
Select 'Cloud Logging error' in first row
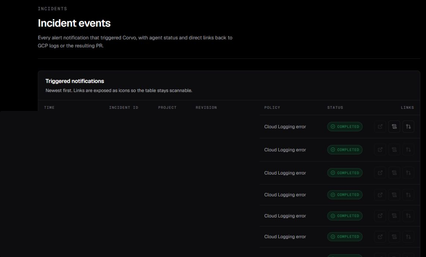(285, 126)
